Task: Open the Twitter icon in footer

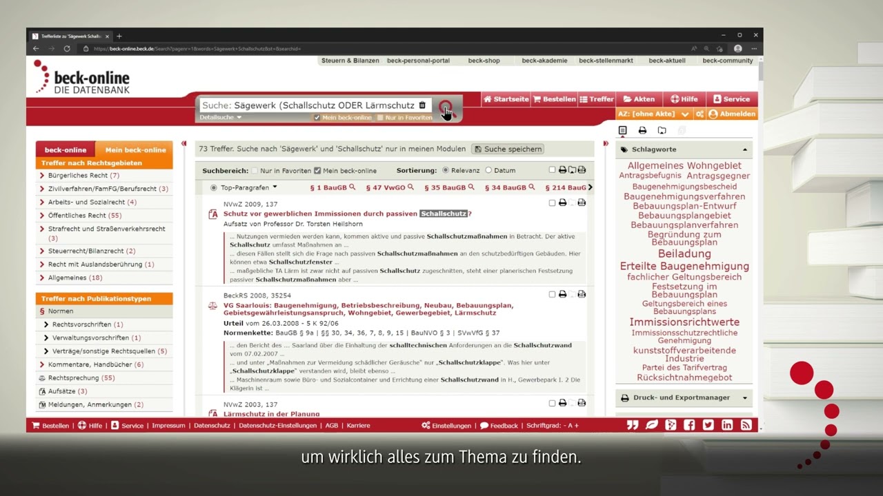Action: 708,425
